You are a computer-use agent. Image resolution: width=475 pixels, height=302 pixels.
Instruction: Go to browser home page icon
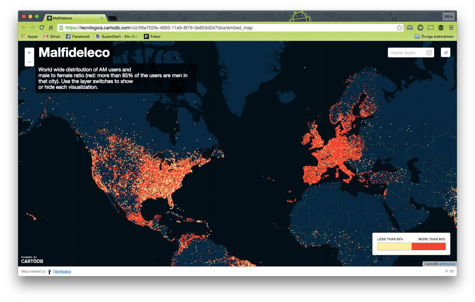[51, 28]
